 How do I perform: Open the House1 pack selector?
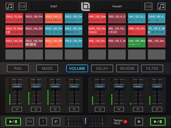tap(117, 6)
